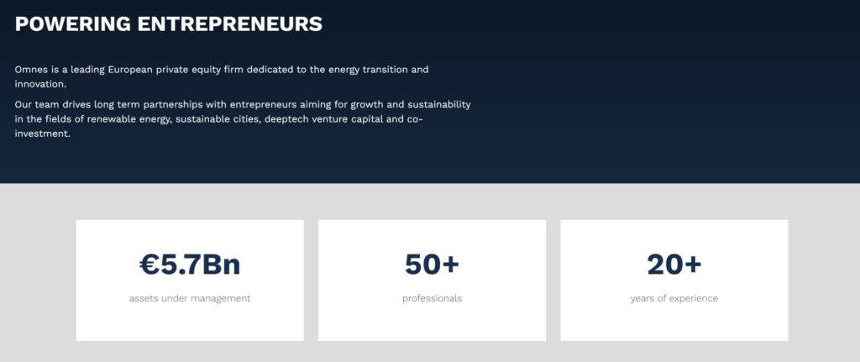Click the word innovation ending the first paragraph
Image resolution: width=860 pixels, height=362 pixels.
click(40, 85)
